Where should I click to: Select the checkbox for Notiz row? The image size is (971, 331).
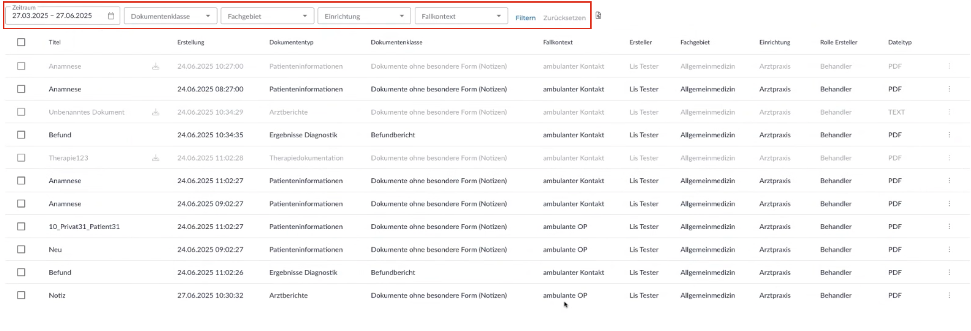pos(21,295)
